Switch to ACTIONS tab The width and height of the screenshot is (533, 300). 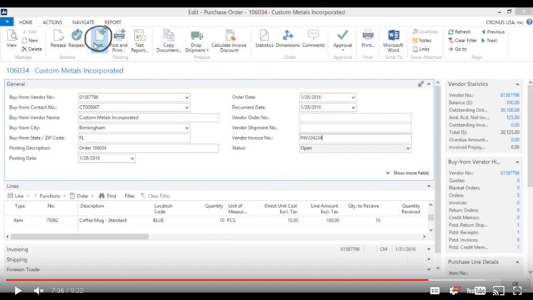click(52, 22)
